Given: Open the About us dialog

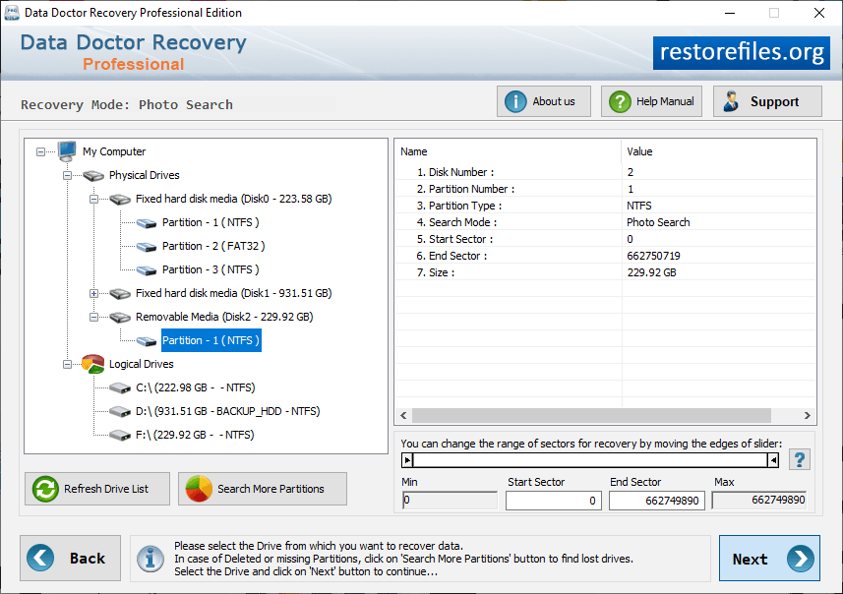Looking at the screenshot, I should tap(544, 101).
